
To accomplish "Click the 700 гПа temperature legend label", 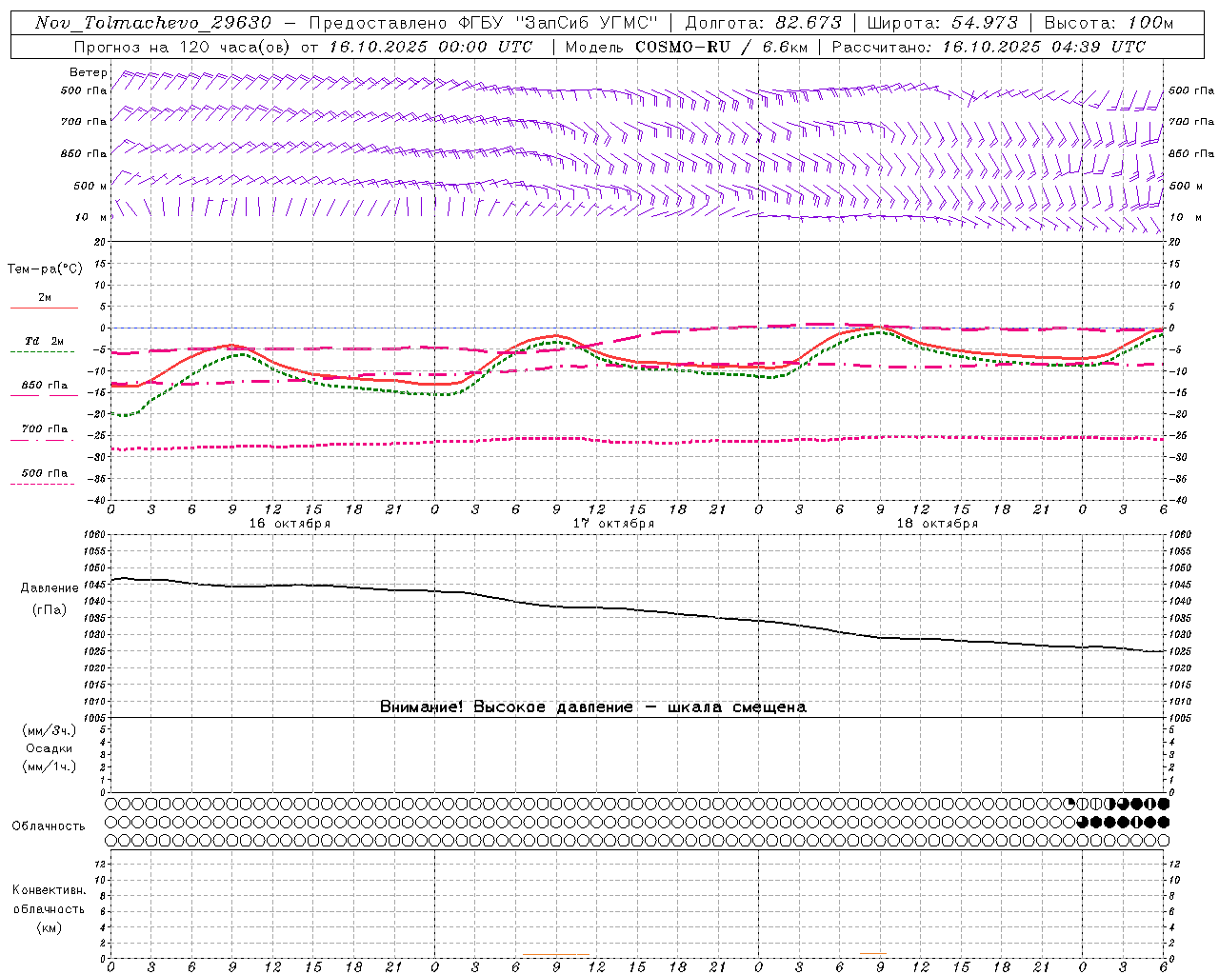I will [x=45, y=429].
